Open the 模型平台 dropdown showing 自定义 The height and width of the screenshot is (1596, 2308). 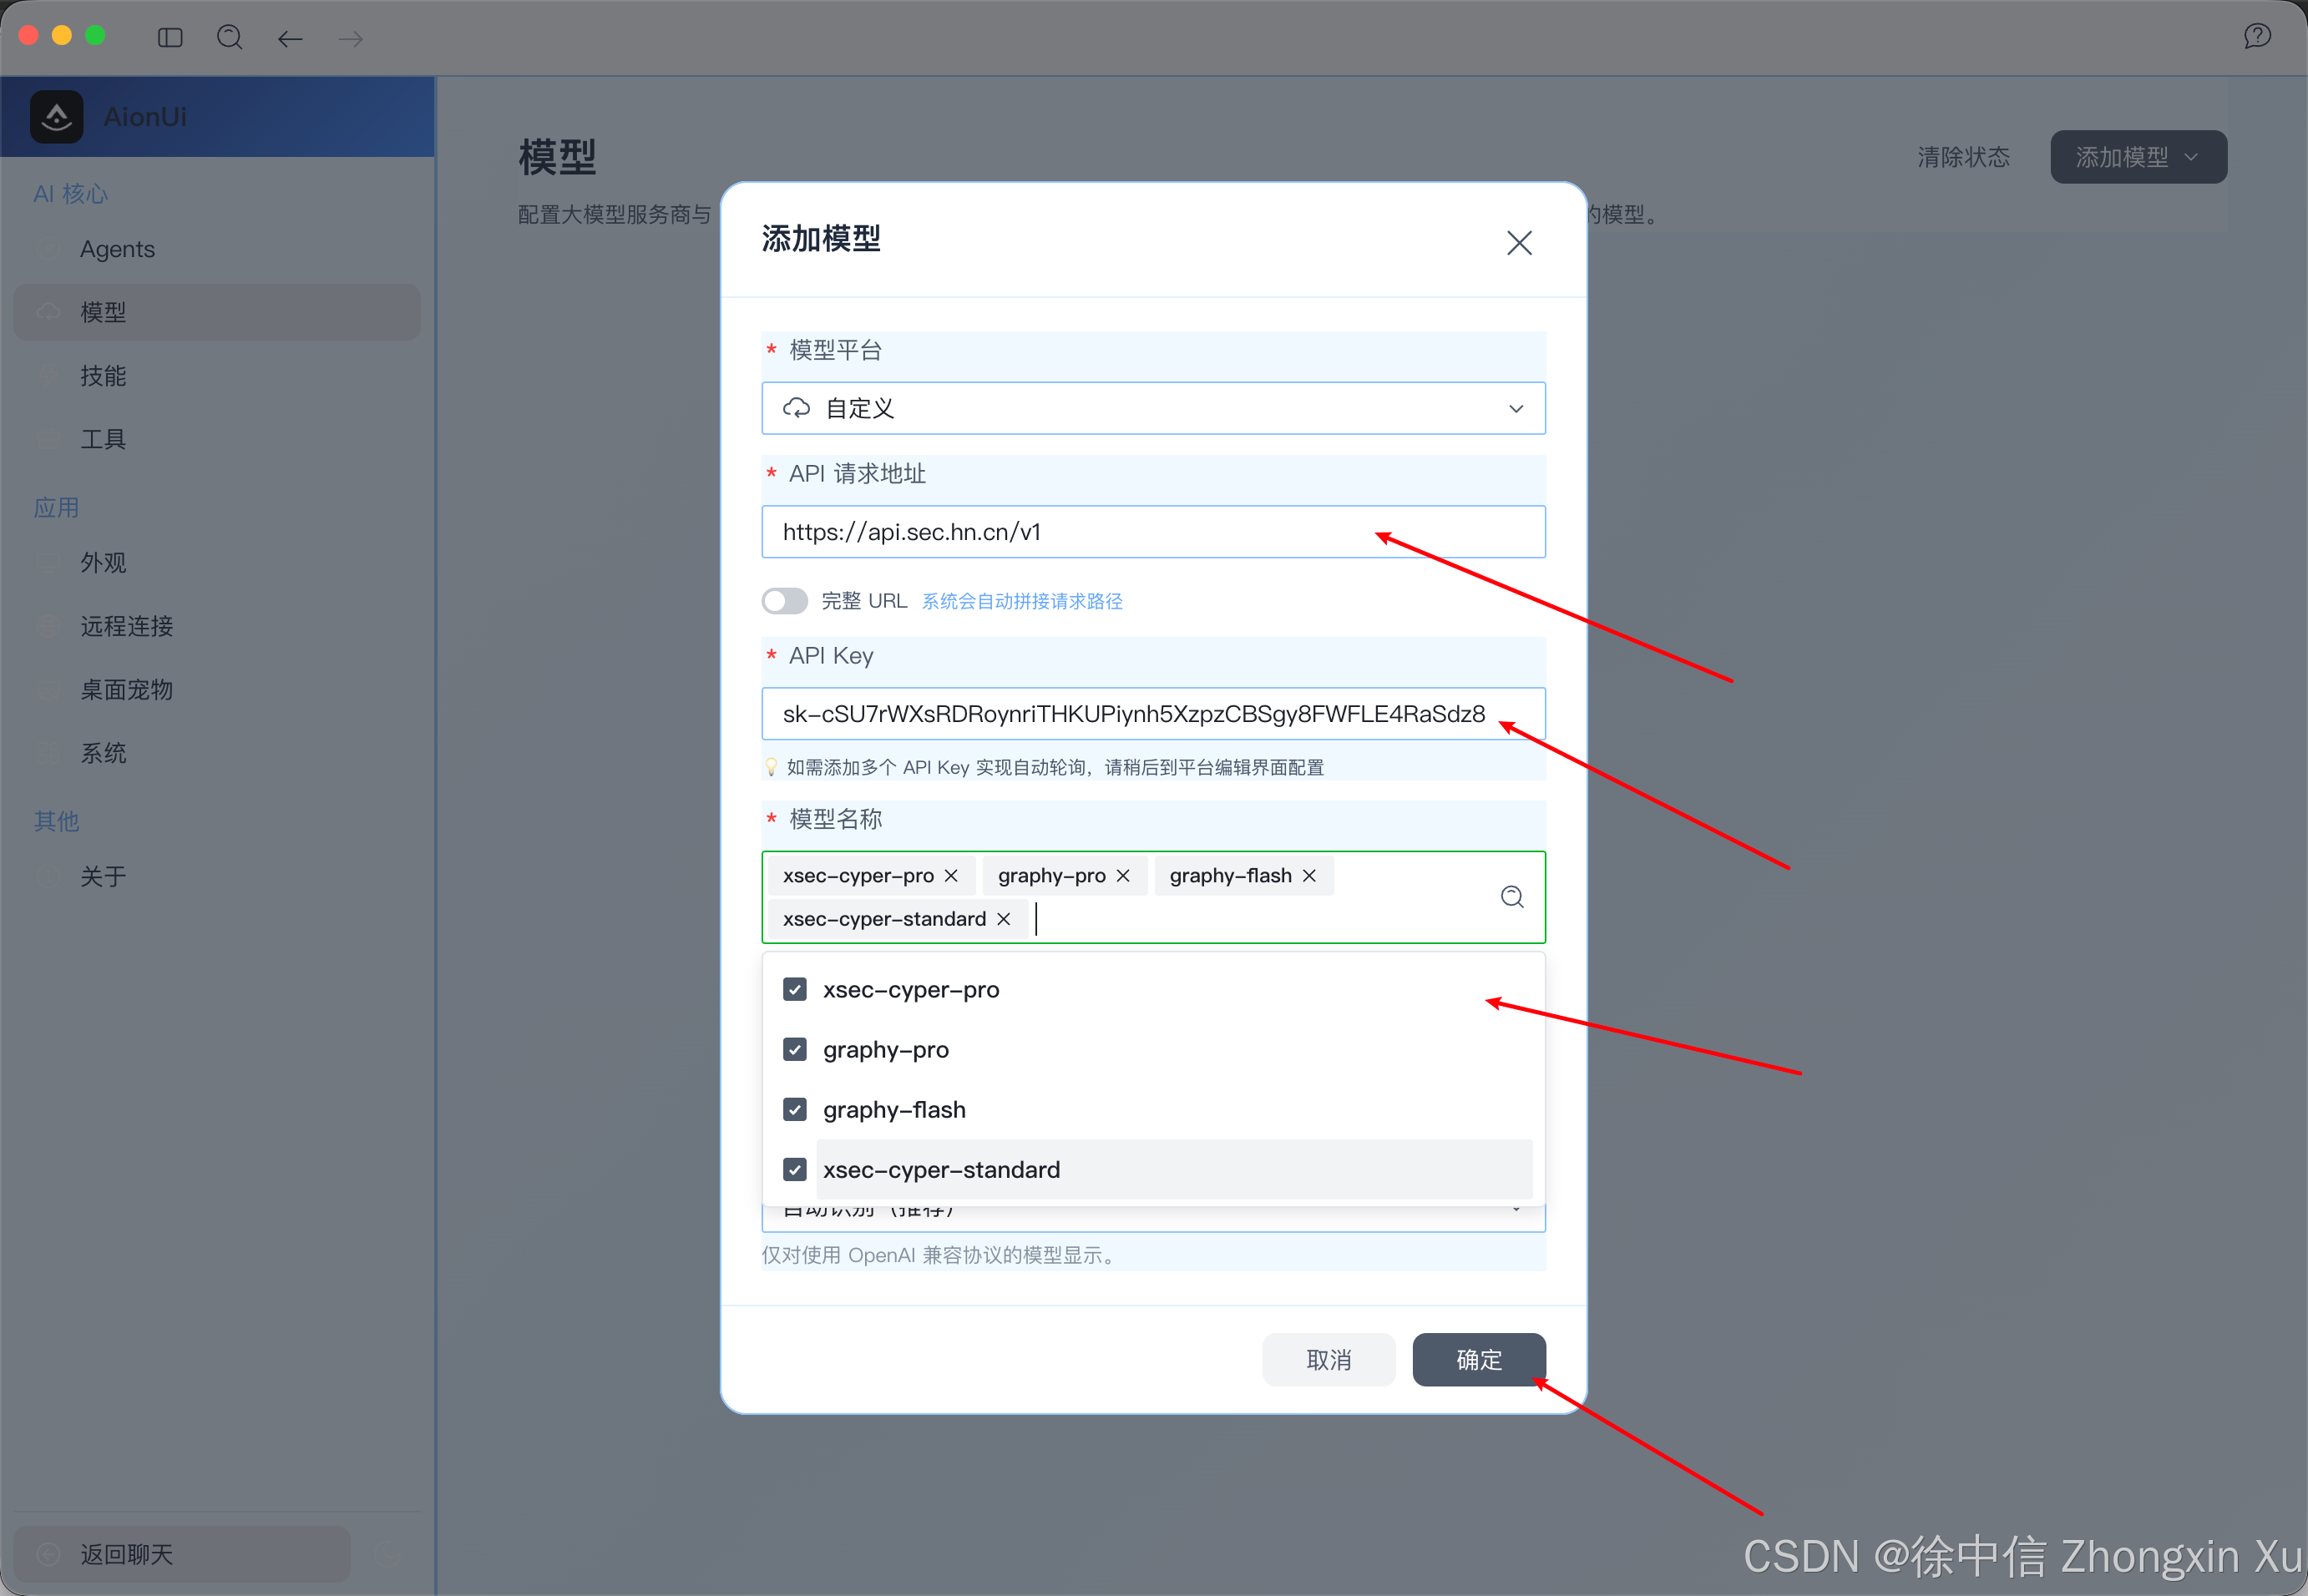point(1153,408)
